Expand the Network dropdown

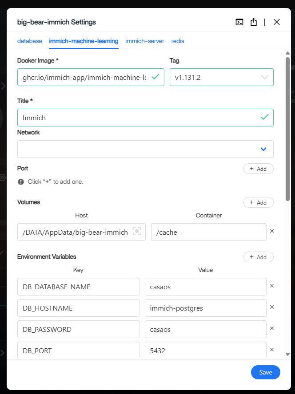145,149
